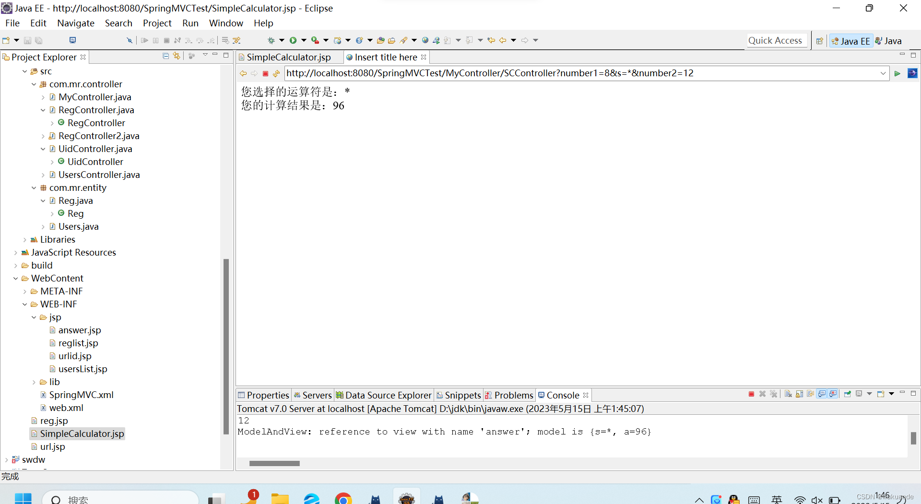Click the Console horizontal scrollbar thumb
The width and height of the screenshot is (921, 504).
coord(274,463)
